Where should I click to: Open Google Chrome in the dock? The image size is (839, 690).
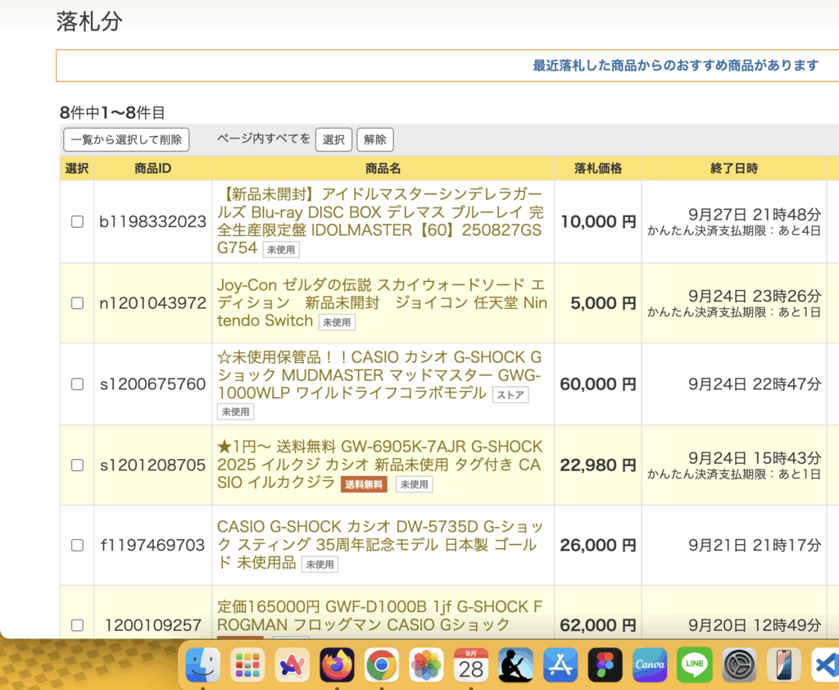tap(382, 665)
